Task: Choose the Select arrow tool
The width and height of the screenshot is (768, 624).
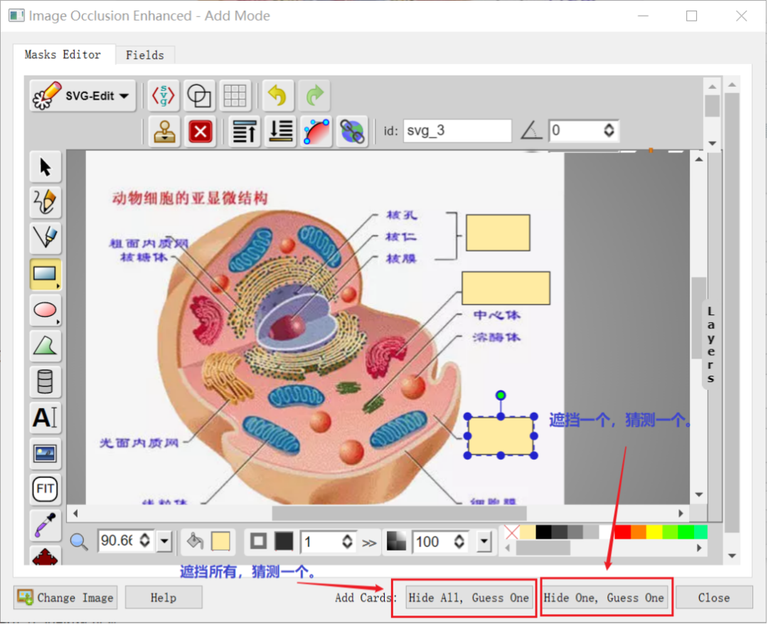Action: pos(45,166)
